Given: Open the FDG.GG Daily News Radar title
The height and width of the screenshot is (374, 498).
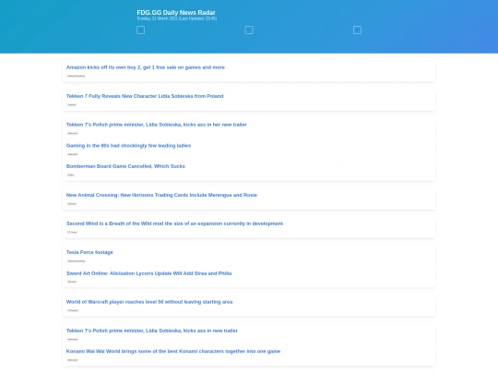Looking at the screenshot, I should pos(176,13).
